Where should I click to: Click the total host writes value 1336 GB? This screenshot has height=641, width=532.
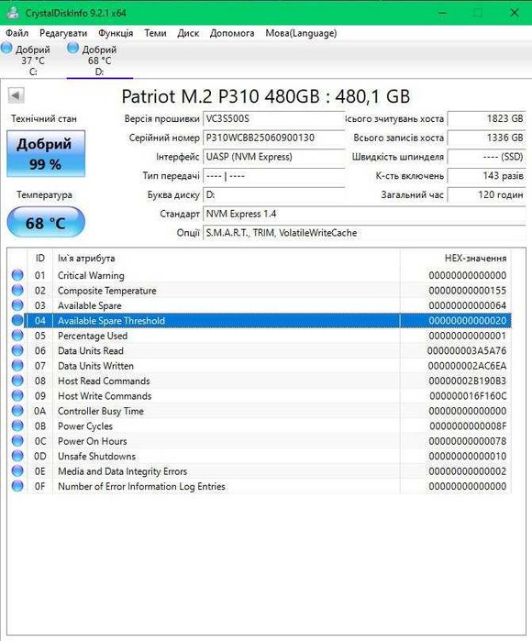click(486, 138)
